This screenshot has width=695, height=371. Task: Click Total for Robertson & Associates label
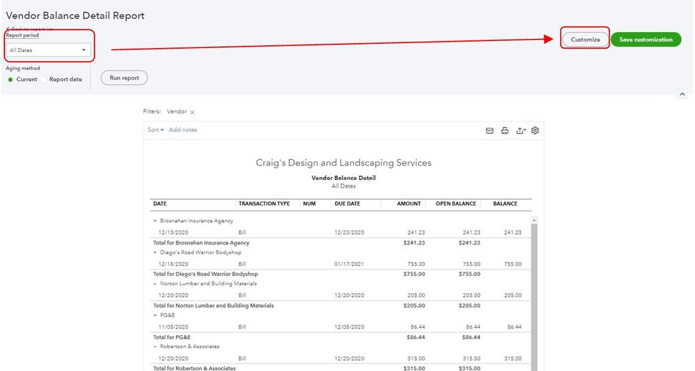194,368
